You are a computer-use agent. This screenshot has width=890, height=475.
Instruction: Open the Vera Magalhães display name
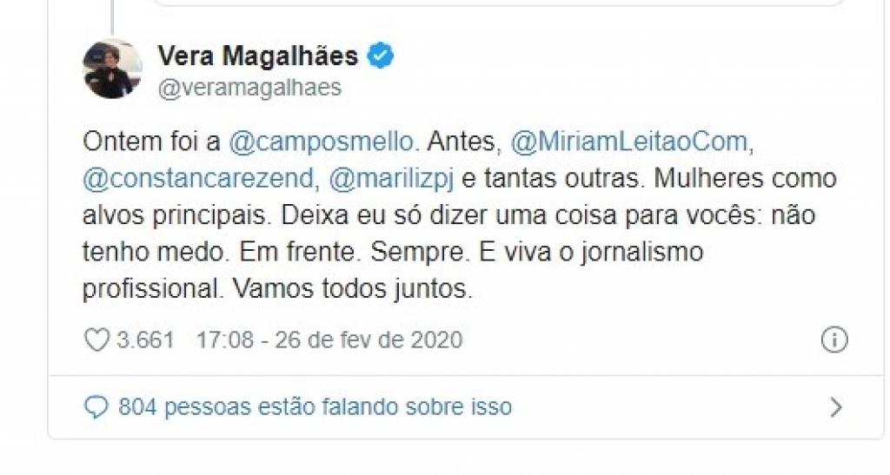tap(258, 56)
